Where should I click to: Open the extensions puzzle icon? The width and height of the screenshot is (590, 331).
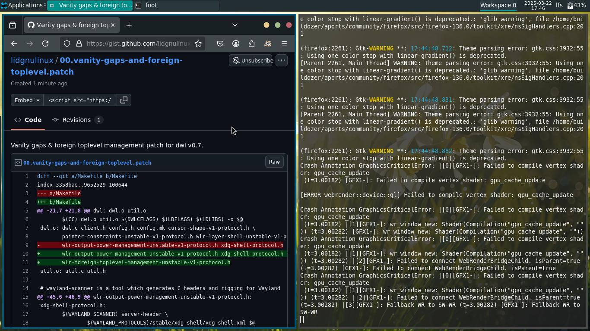[252, 44]
